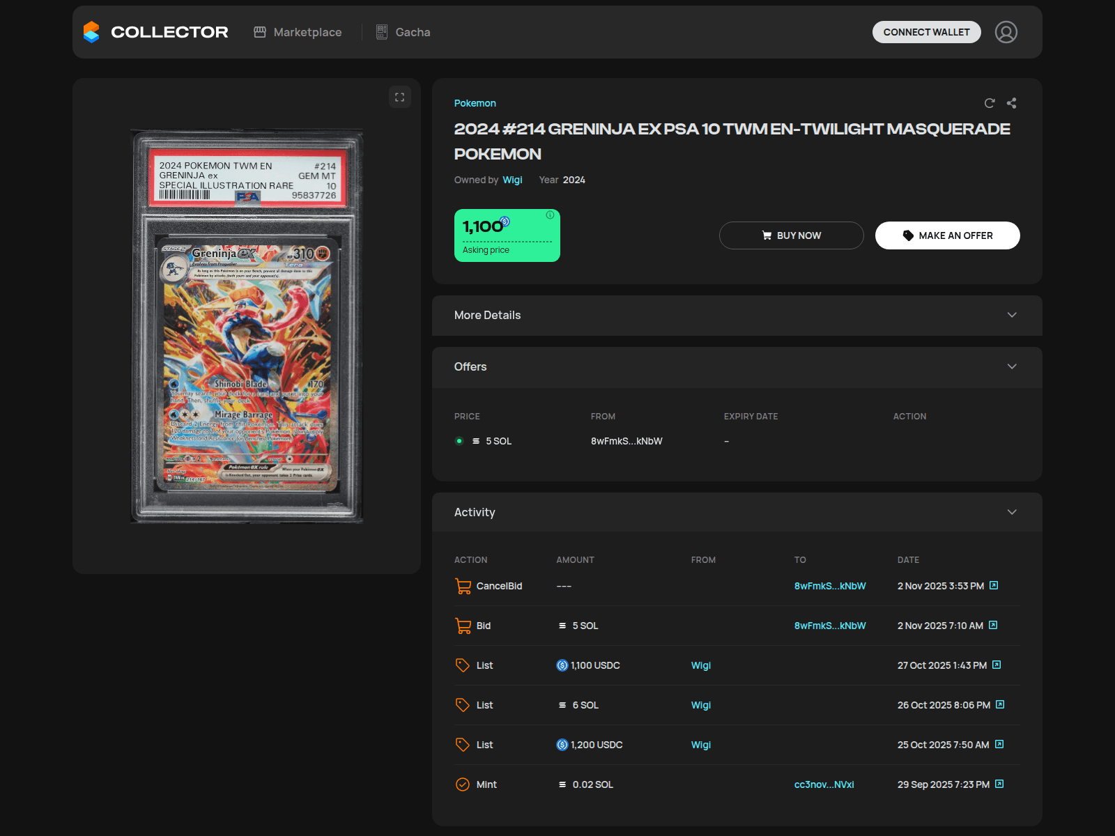Click the date 2 Nov 2025 3:53 PM

click(941, 586)
